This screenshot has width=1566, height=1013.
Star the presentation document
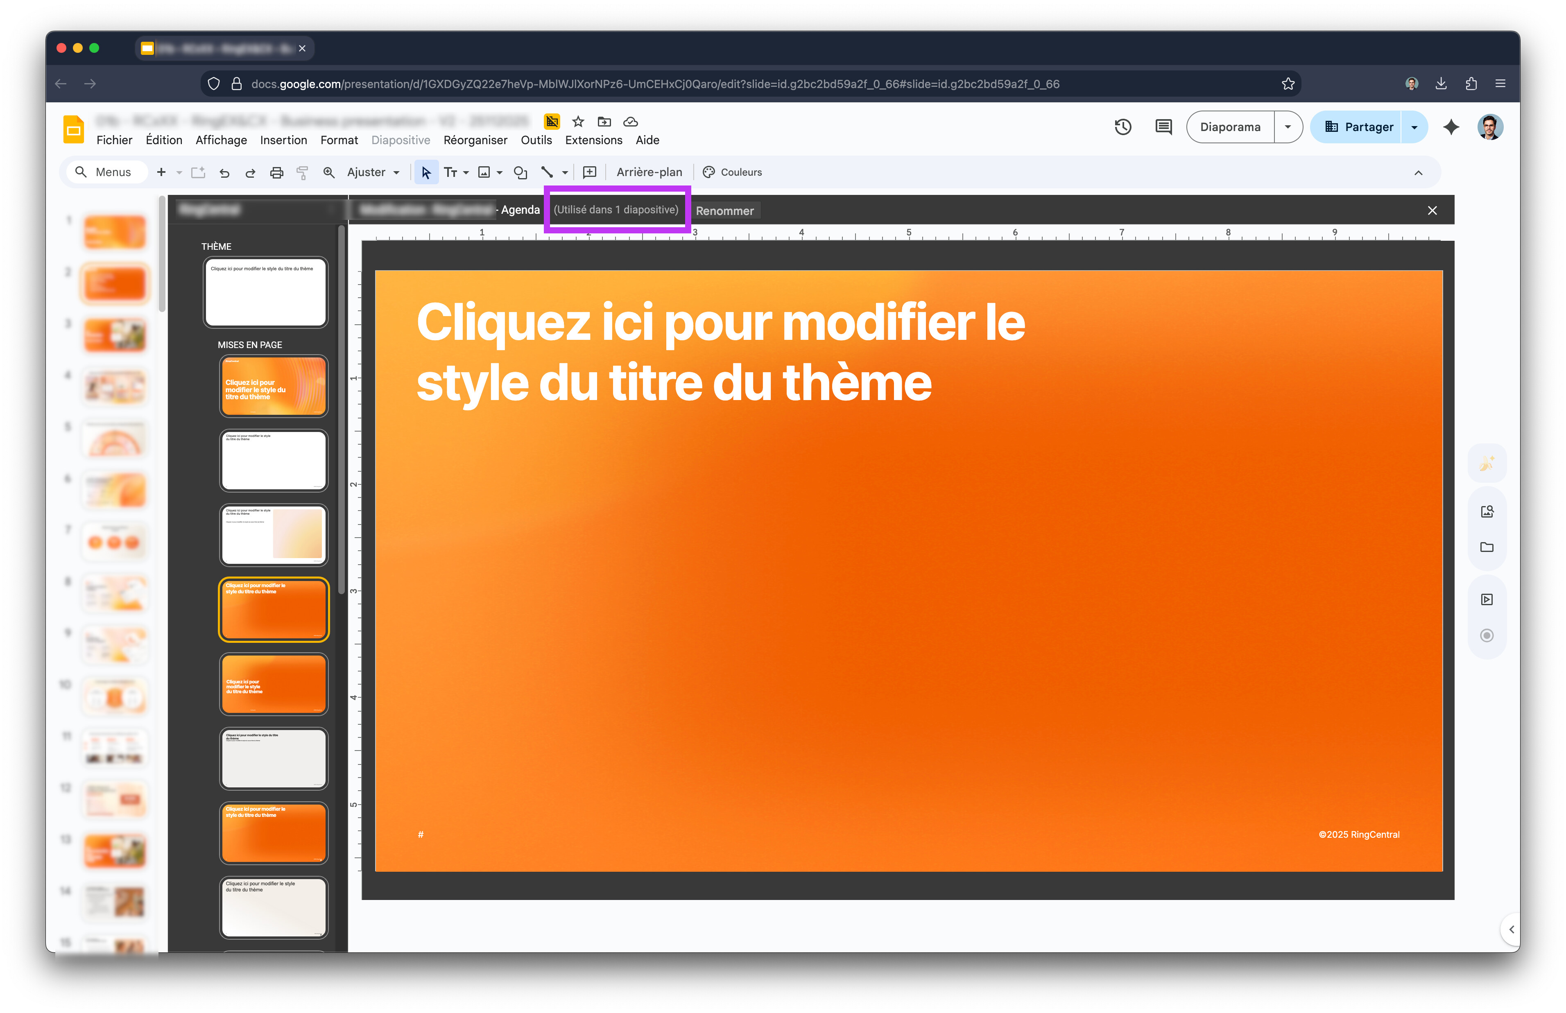pos(578,122)
